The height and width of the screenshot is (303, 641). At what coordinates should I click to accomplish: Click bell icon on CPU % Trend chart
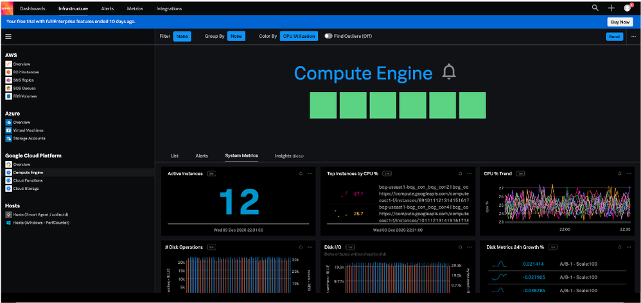click(x=619, y=173)
